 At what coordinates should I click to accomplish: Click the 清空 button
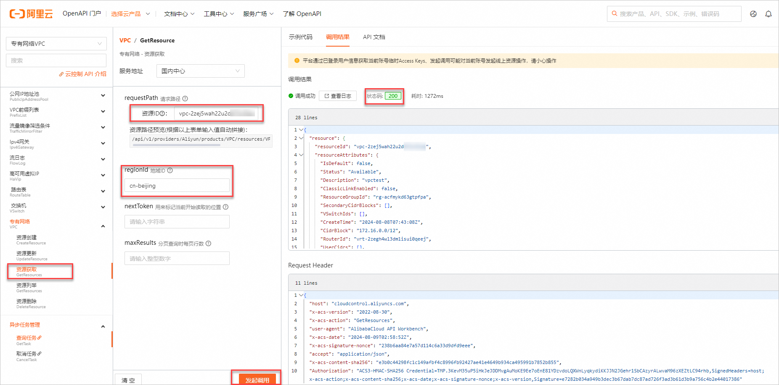point(128,380)
